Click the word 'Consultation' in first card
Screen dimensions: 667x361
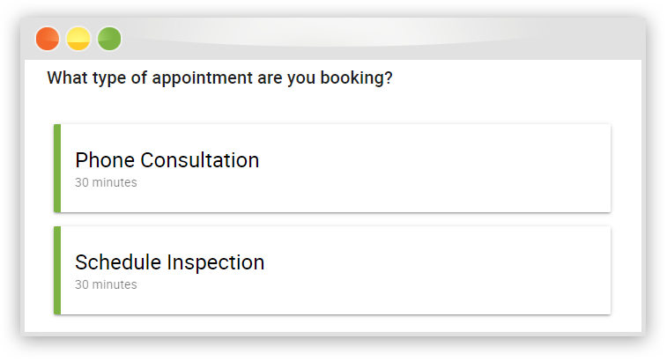point(200,160)
